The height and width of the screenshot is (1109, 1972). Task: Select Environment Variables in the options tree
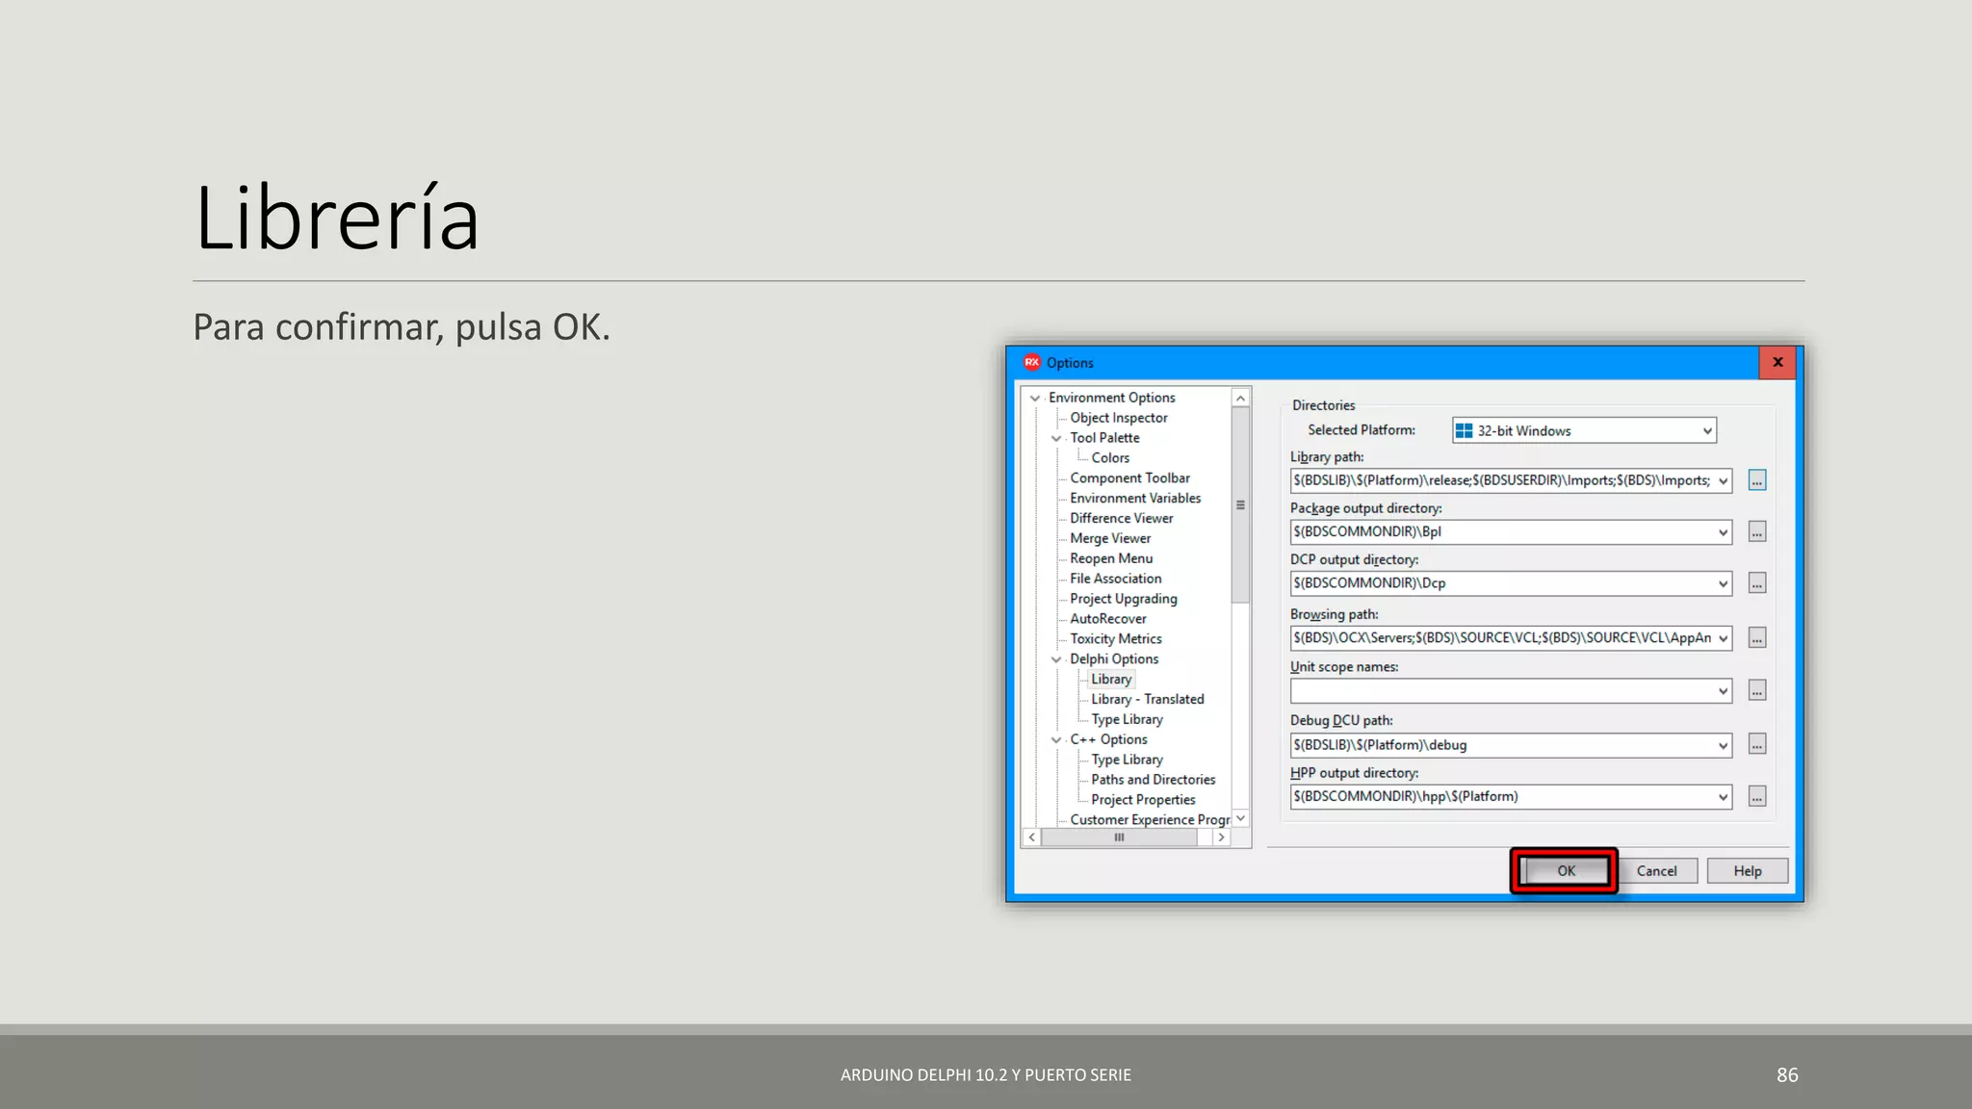[x=1135, y=499]
